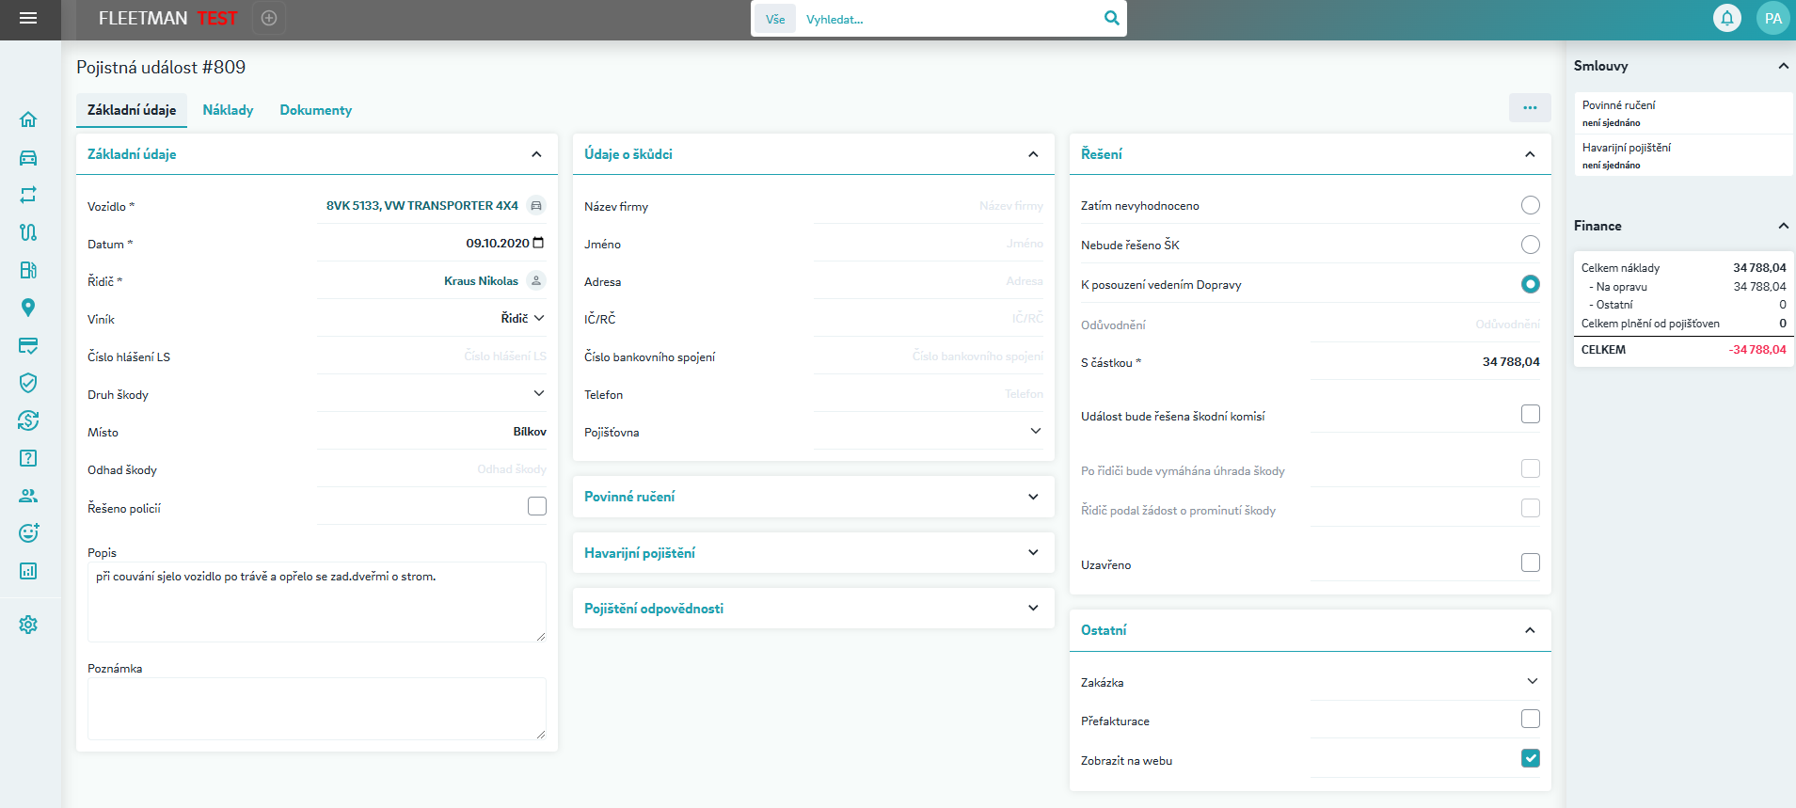Switch to the 'Náklady' tab
1796x808 pixels.
coord(228,110)
